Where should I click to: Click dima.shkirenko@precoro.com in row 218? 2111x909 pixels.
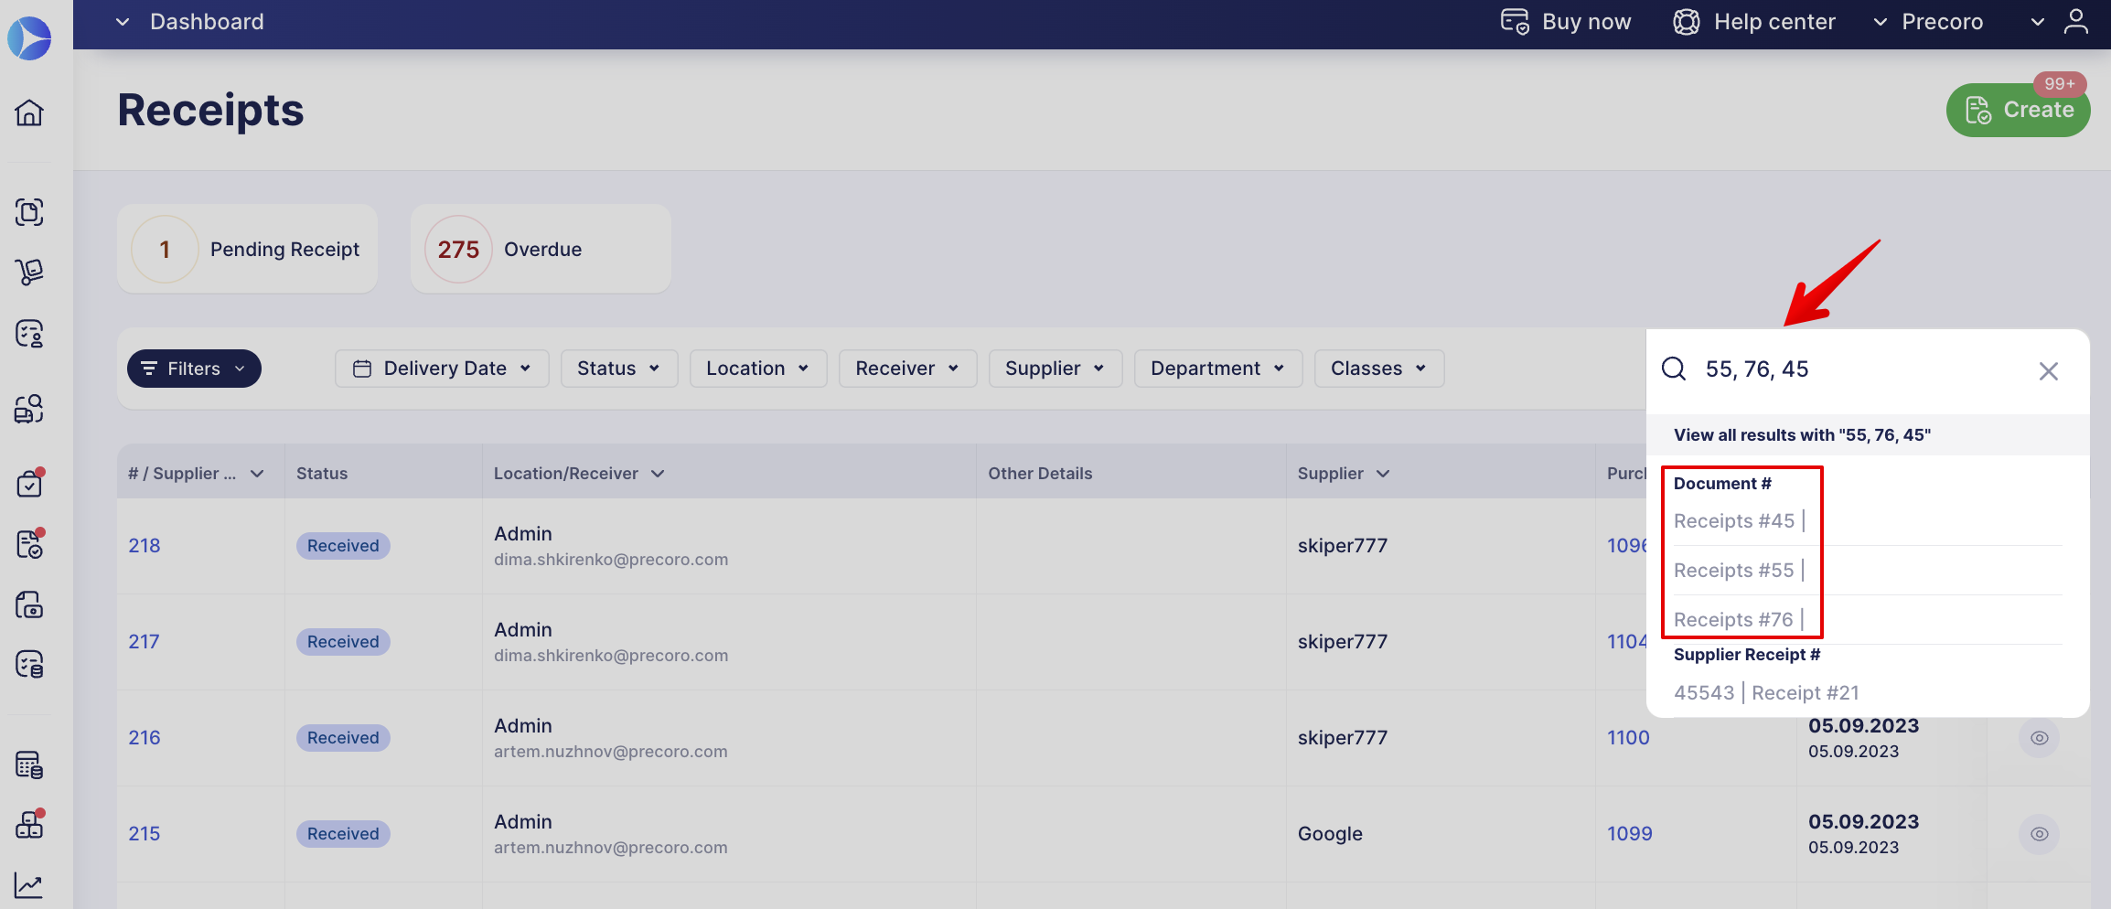click(x=611, y=560)
